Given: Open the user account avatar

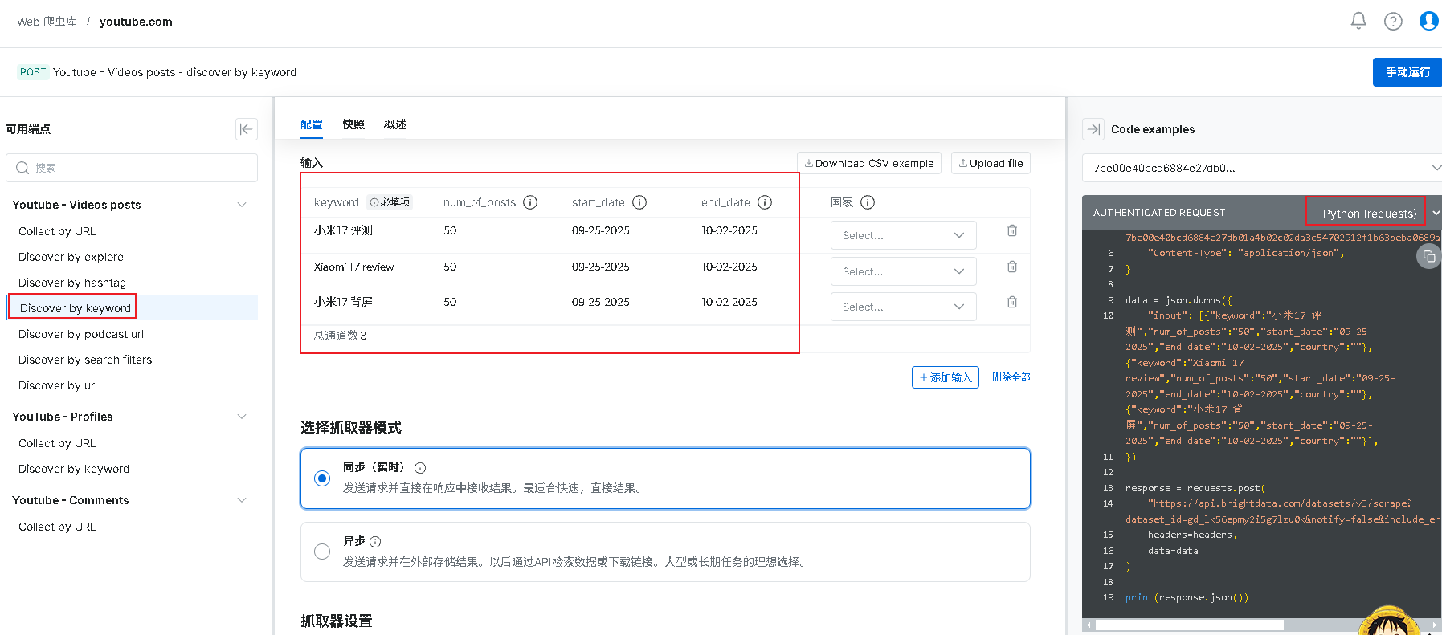Looking at the screenshot, I should (x=1429, y=21).
